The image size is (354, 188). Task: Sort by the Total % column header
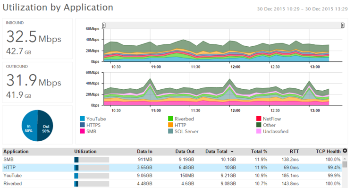259,152
